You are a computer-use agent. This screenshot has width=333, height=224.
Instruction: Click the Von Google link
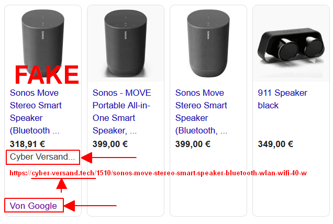[34, 206]
